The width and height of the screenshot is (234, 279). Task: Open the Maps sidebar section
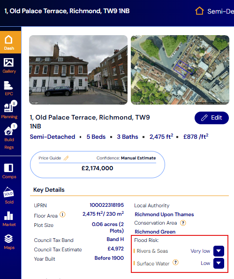tap(9, 242)
